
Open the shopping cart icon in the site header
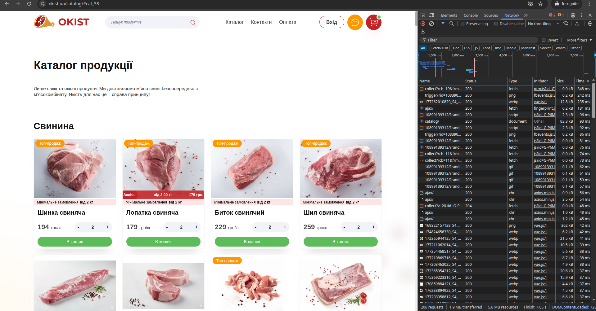point(374,22)
